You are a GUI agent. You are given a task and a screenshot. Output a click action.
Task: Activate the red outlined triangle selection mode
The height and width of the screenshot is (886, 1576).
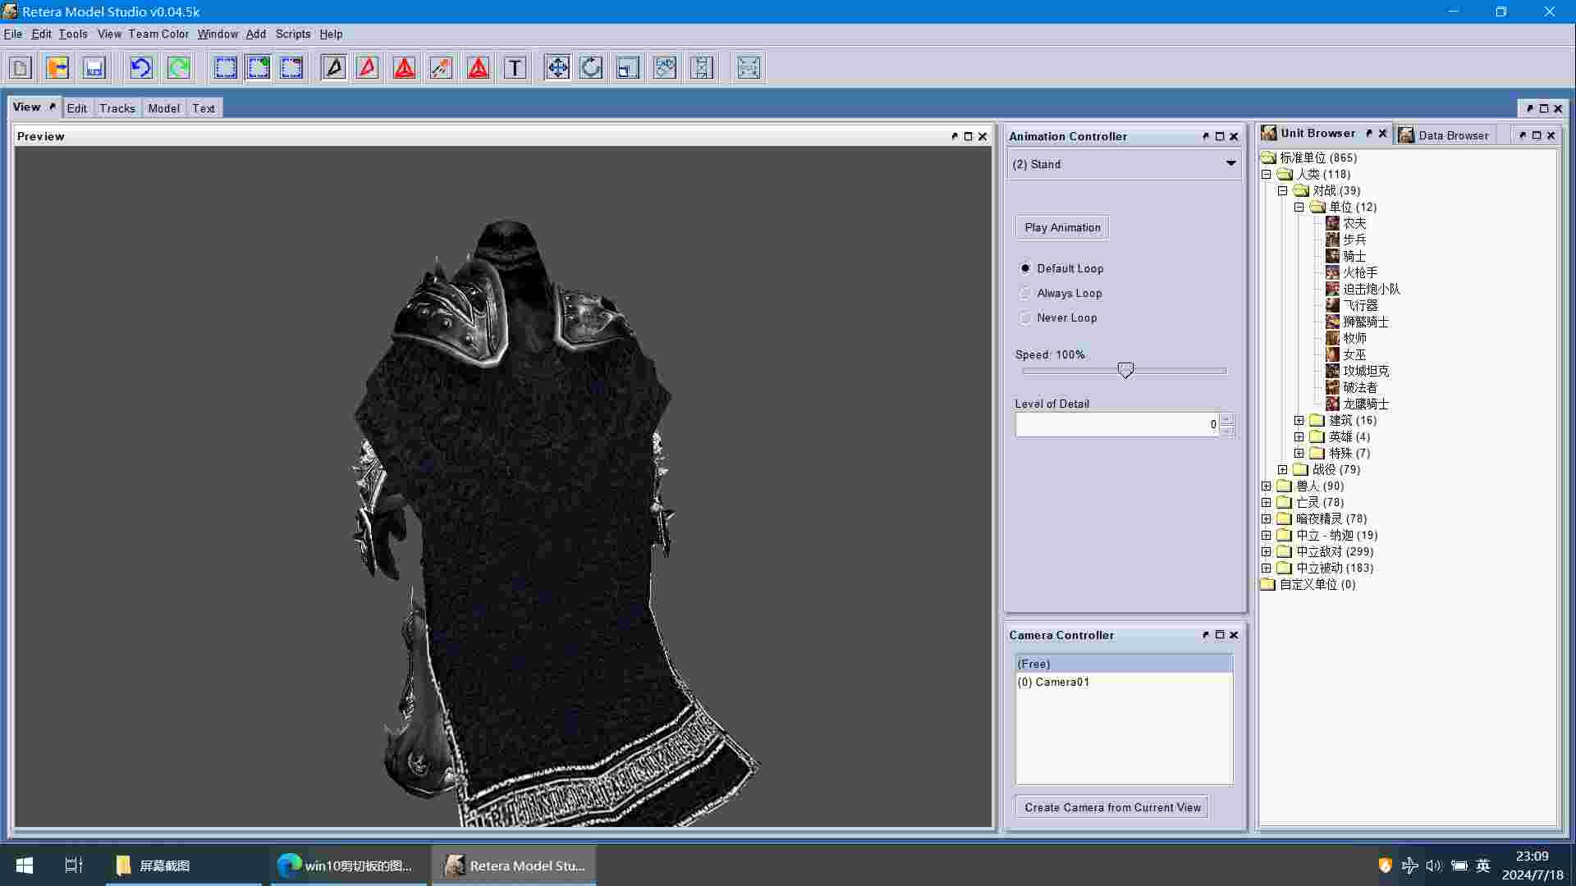[x=368, y=67]
